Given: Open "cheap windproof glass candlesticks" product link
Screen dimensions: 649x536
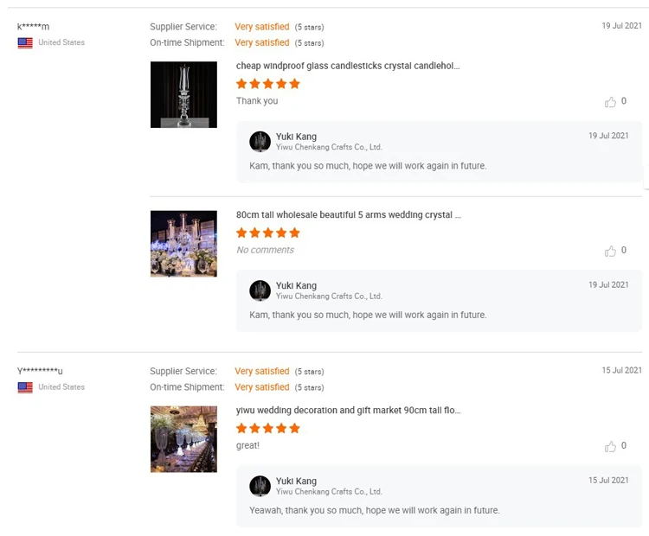Looking at the screenshot, I should tap(348, 66).
